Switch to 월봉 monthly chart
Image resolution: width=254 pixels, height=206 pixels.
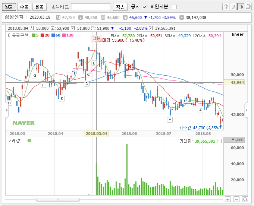40,7
